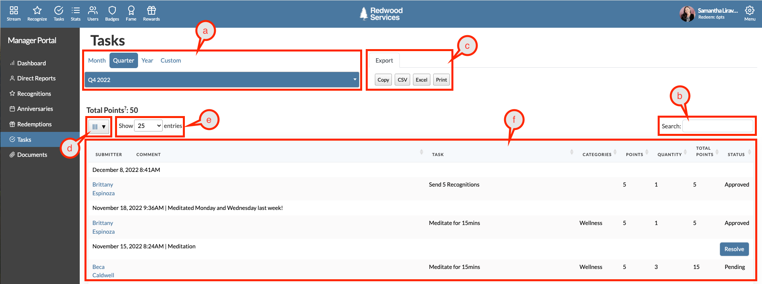Viewport: 762px width, 284px height.
Task: Open Beca Caldwell's profile link
Action: pyautogui.click(x=103, y=271)
